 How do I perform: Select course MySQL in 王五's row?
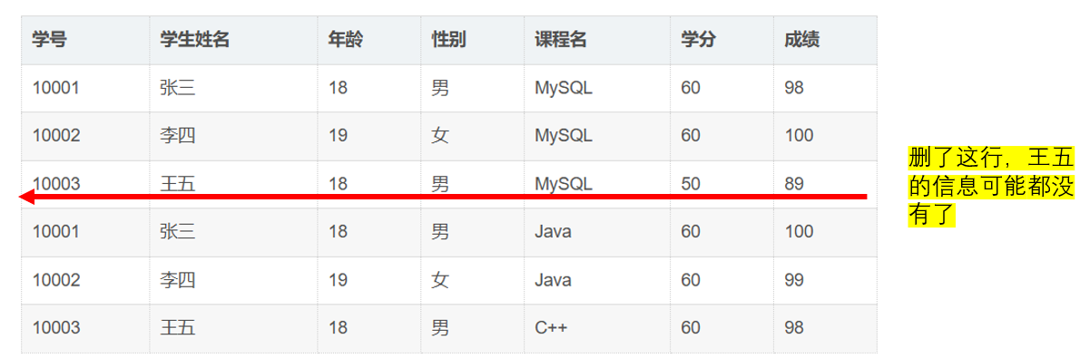[x=564, y=185]
